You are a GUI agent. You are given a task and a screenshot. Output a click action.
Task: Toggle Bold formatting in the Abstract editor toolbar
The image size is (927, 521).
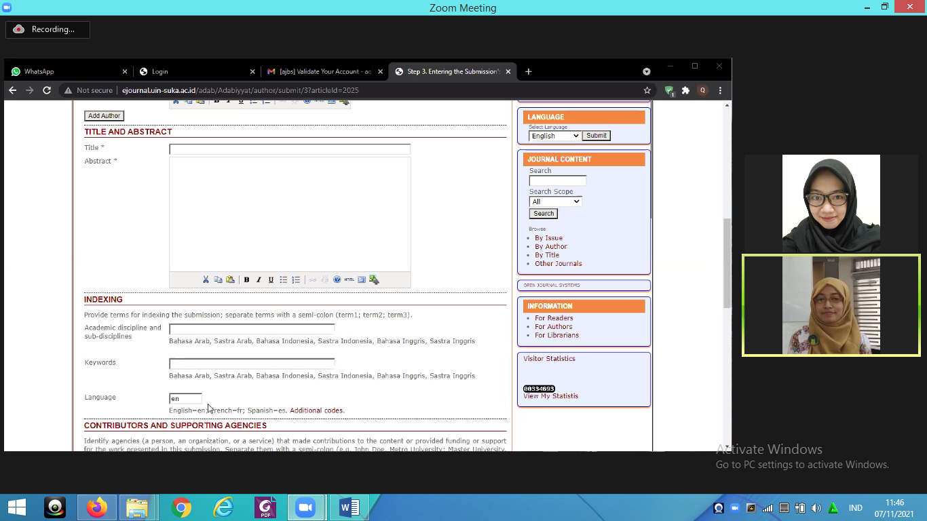246,279
